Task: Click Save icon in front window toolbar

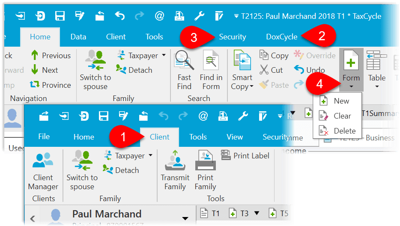Action: click(x=104, y=116)
